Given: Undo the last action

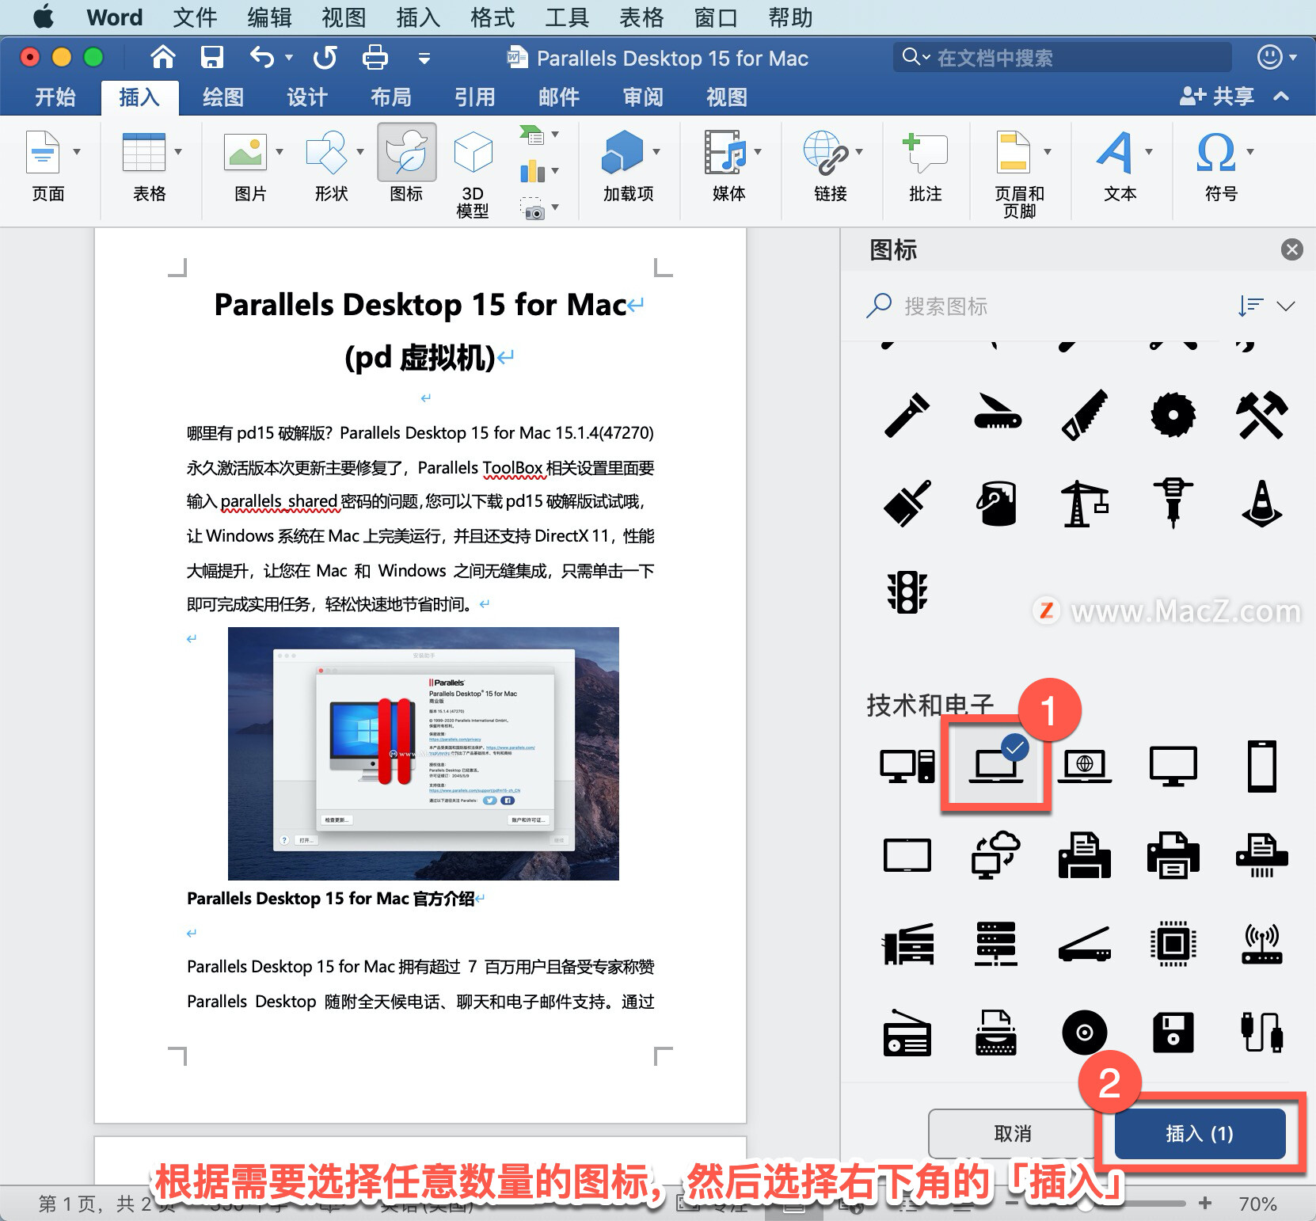Looking at the screenshot, I should pyautogui.click(x=262, y=57).
